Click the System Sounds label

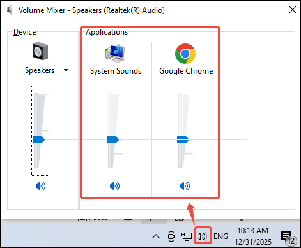click(x=116, y=71)
